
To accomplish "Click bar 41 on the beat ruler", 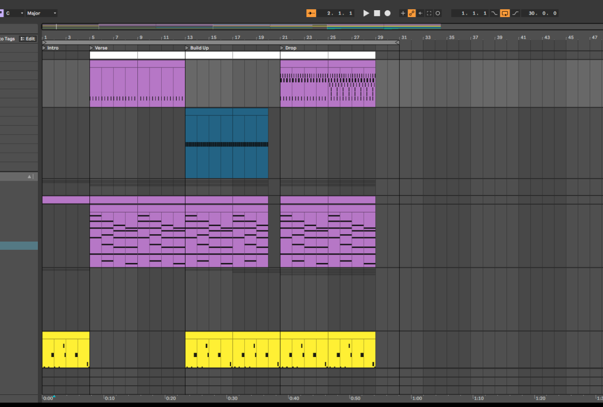I will click(523, 37).
